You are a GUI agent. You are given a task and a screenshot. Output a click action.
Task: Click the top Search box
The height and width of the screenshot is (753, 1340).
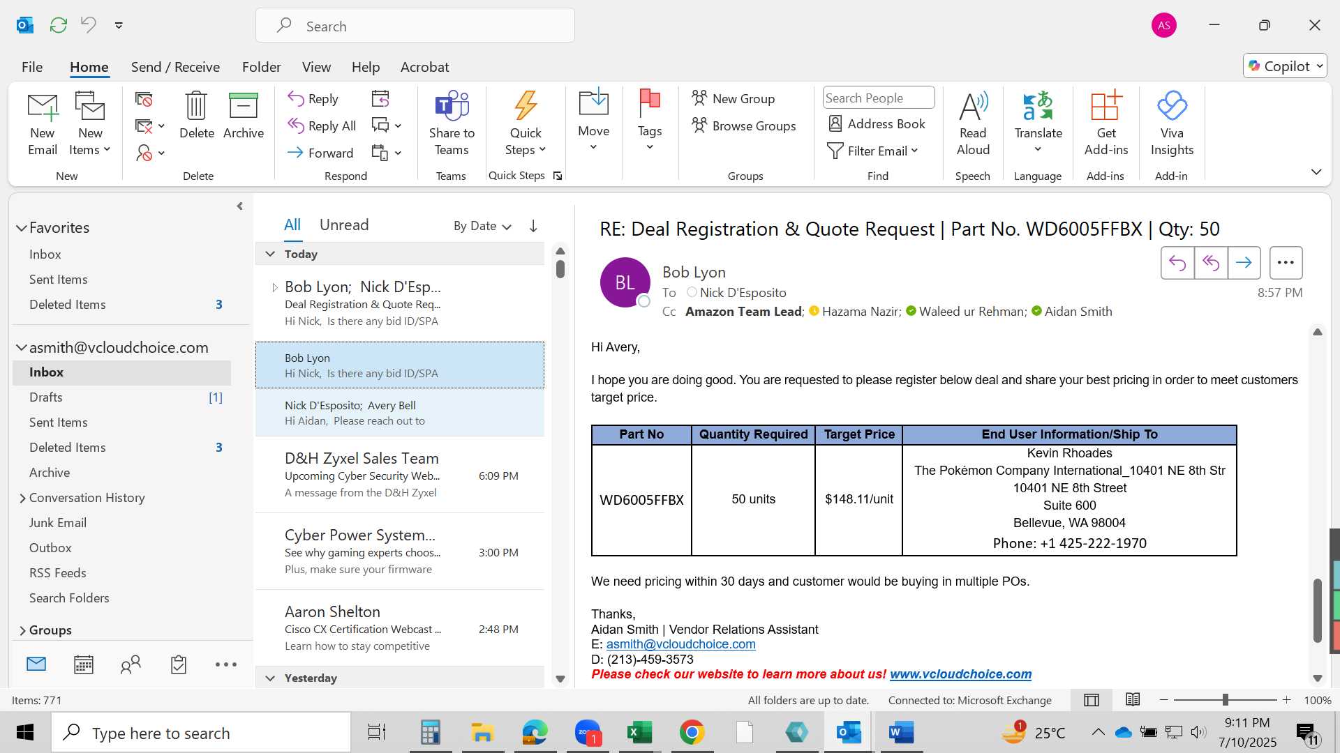click(x=415, y=26)
